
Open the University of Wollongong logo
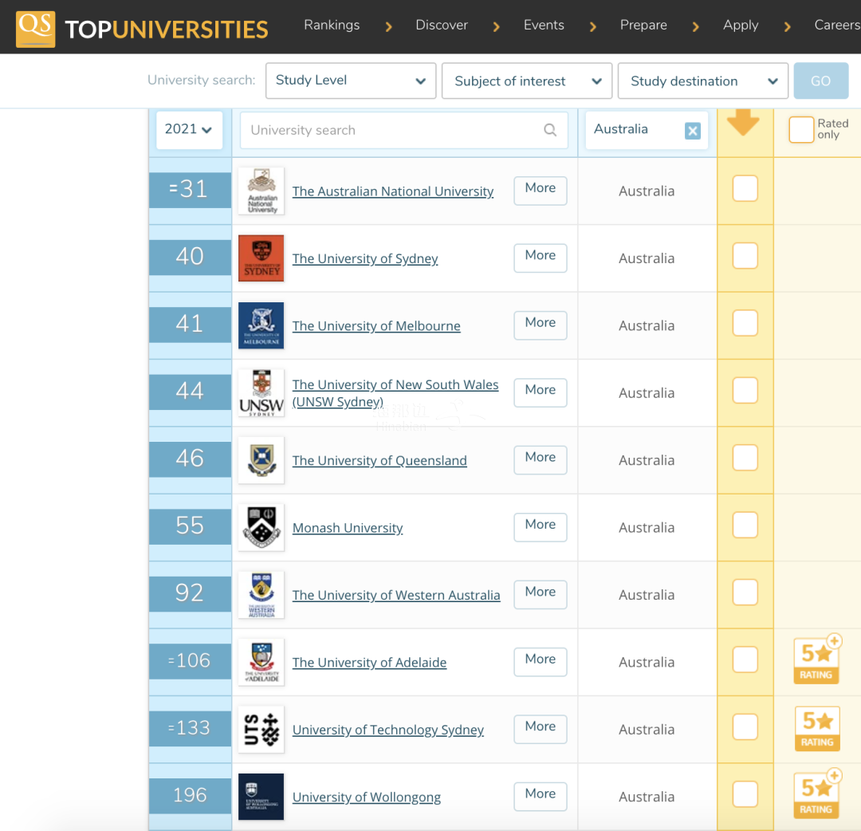[261, 797]
